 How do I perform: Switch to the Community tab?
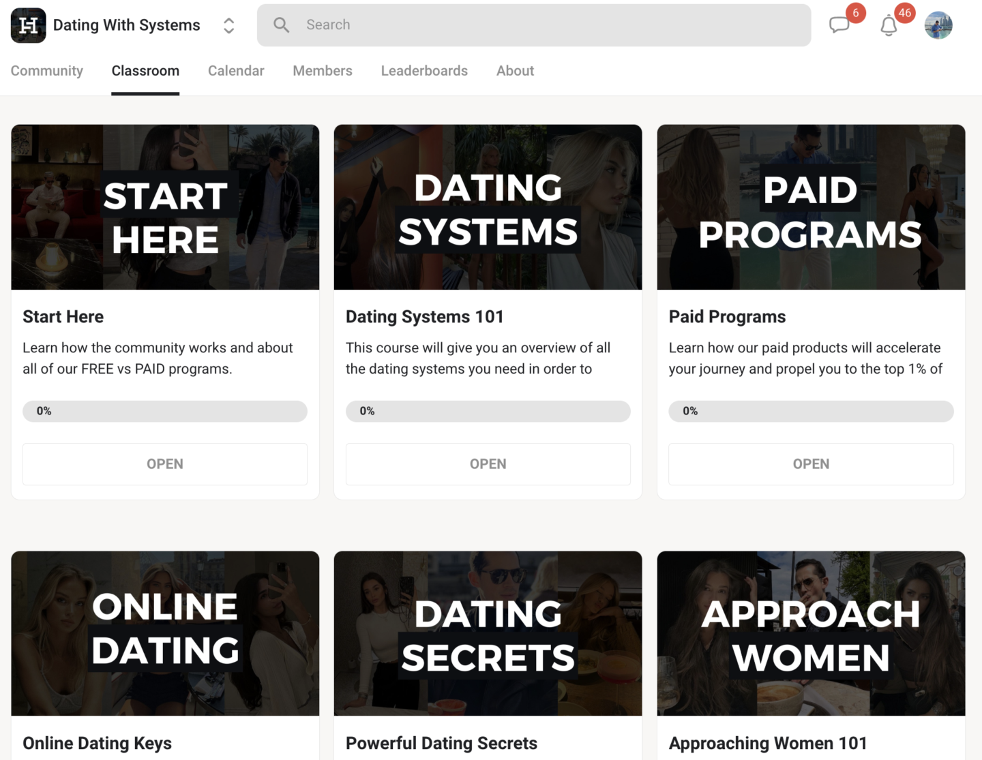47,71
